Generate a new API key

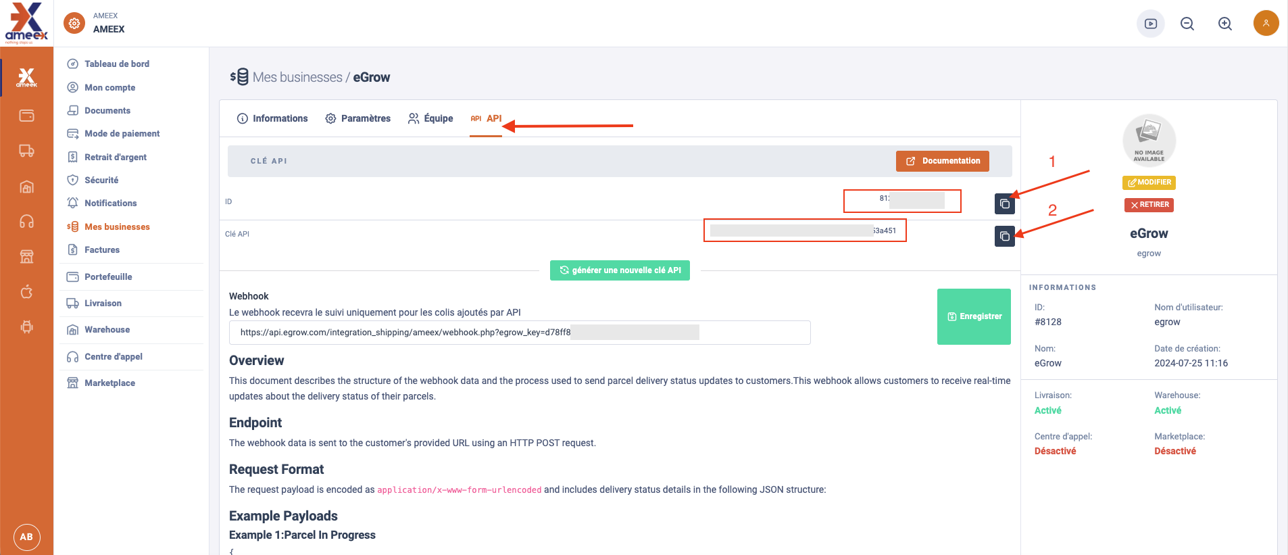(620, 270)
